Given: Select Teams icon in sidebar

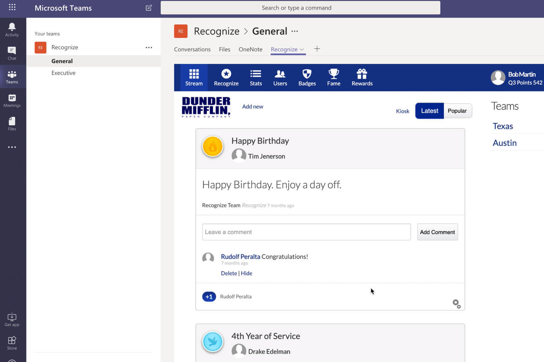Looking at the screenshot, I should click(x=12, y=77).
